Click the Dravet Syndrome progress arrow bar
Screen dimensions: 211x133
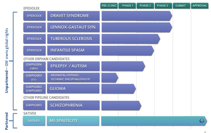point(137,16)
